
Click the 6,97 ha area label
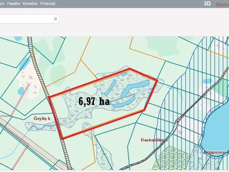[x=94, y=101]
